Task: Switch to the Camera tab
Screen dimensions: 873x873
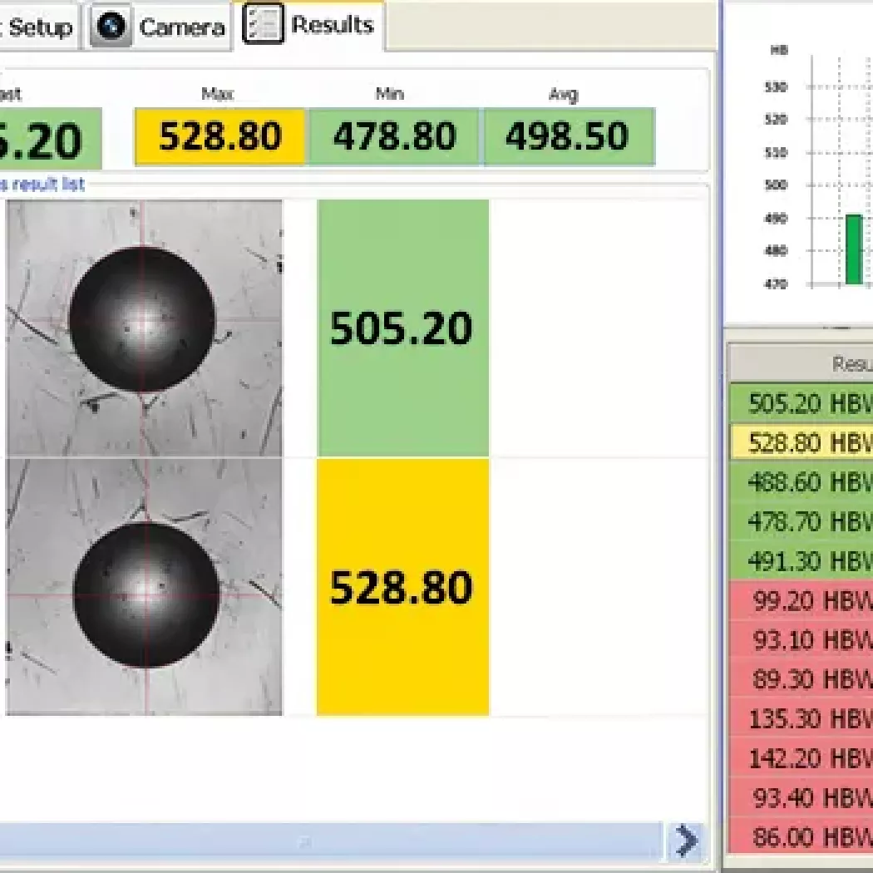Action: click(160, 27)
